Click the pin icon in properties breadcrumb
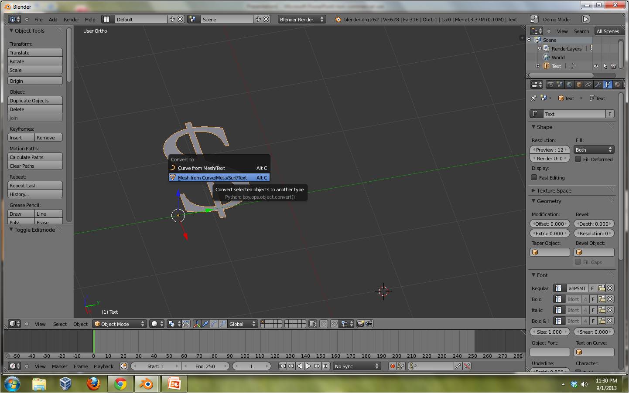629x393 pixels. pos(533,98)
